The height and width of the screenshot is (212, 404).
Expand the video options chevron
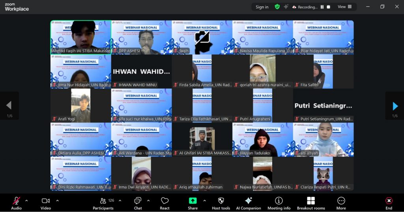click(57, 201)
